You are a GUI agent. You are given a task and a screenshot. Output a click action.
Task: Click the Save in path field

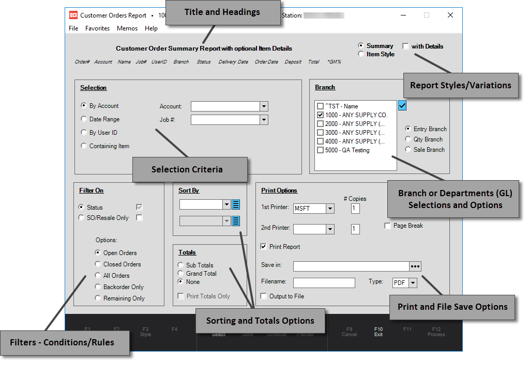[x=351, y=266]
